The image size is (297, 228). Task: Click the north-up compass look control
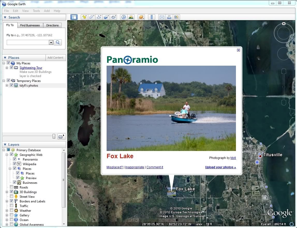(x=284, y=33)
